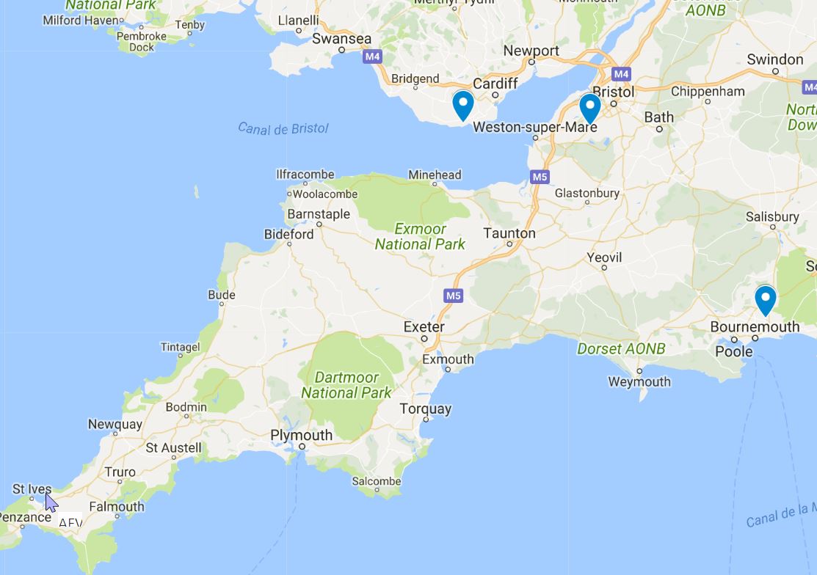Screen dimensions: 817x575
Task: Select the Newquay label in Cornwall
Action: (x=115, y=425)
